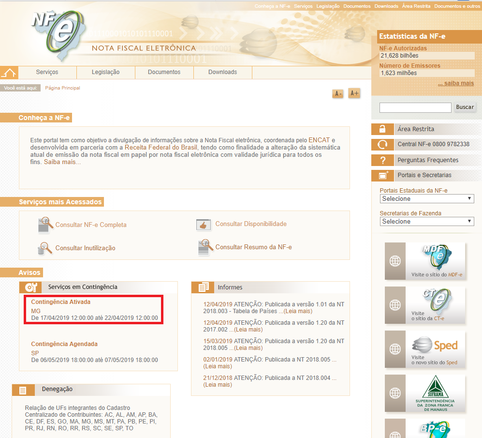The height and width of the screenshot is (438, 482).
Task: Click the Consultar Inutilização trash icon
Action: click(x=45, y=248)
